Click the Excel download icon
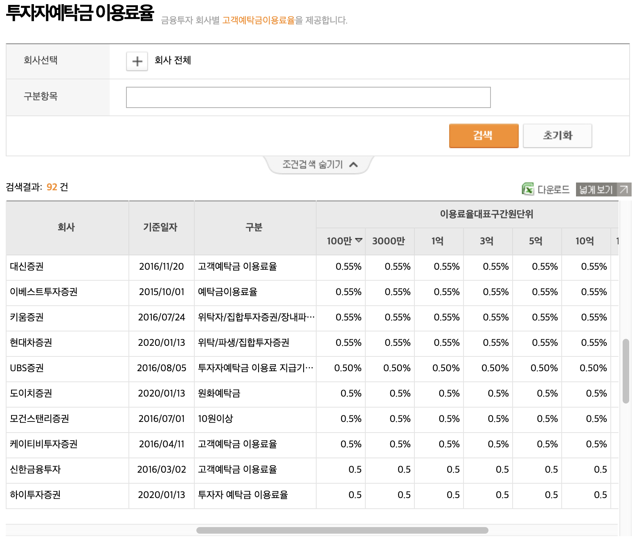 [528, 189]
